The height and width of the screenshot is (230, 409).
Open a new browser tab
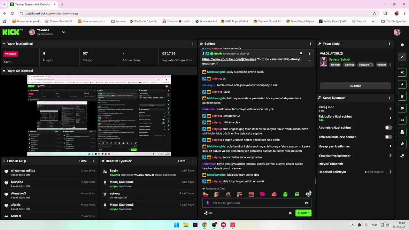62,4
